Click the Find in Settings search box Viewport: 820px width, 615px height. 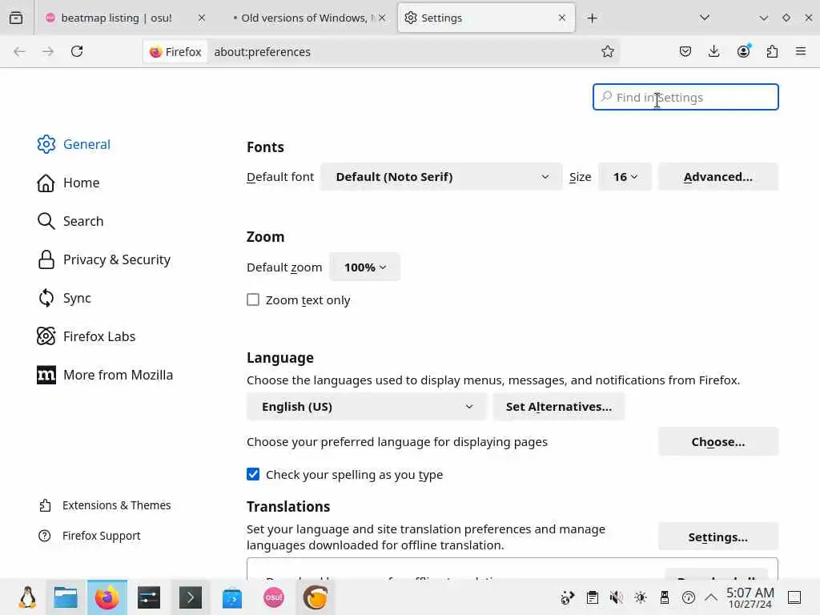(685, 97)
